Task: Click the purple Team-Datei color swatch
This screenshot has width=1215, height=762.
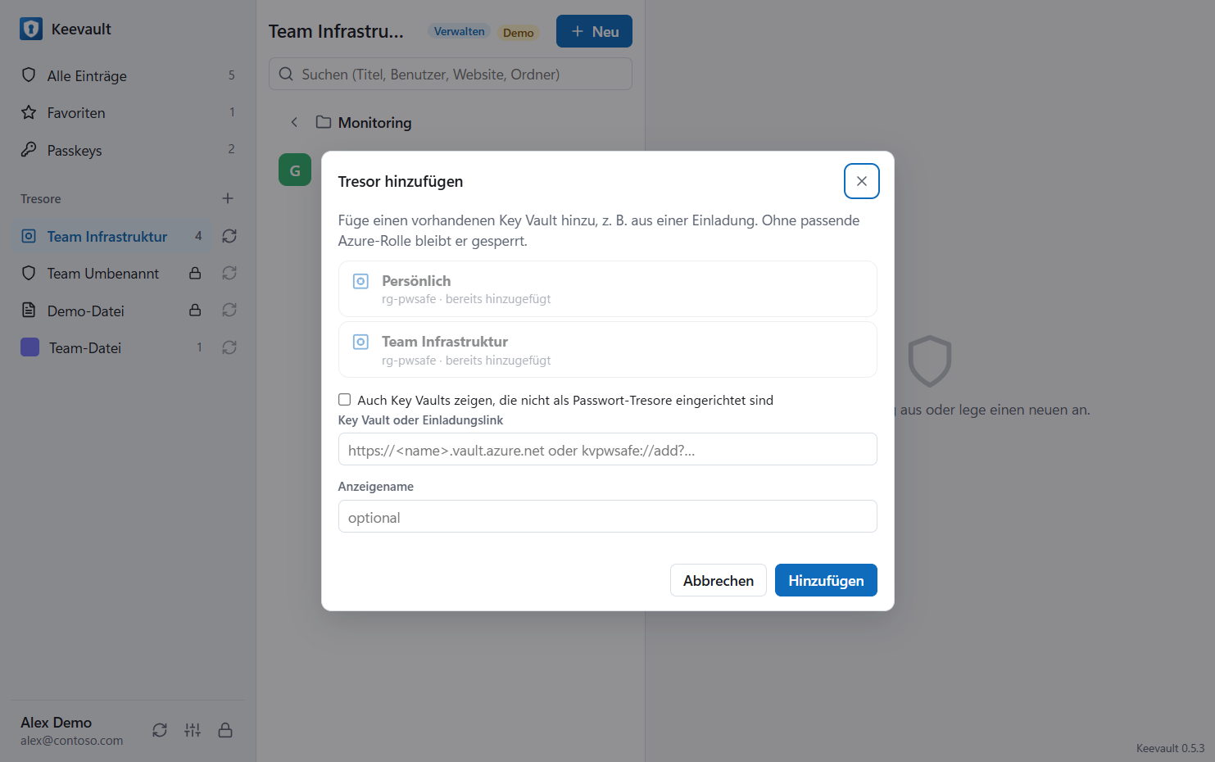Action: pos(29,347)
